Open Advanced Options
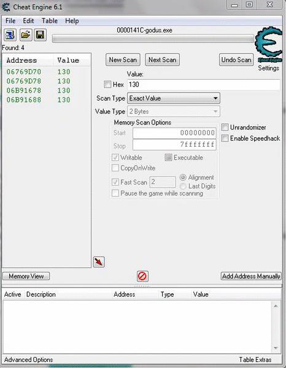The width and height of the screenshot is (286, 368). 28,360
